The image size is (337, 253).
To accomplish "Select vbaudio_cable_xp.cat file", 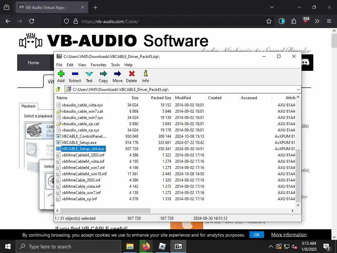I will pyautogui.click(x=80, y=124).
